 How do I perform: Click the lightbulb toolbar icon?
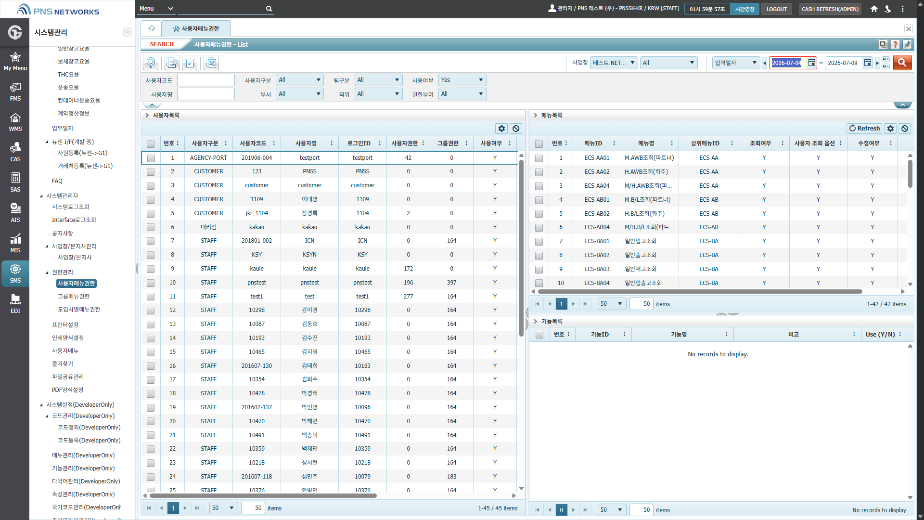[151, 63]
